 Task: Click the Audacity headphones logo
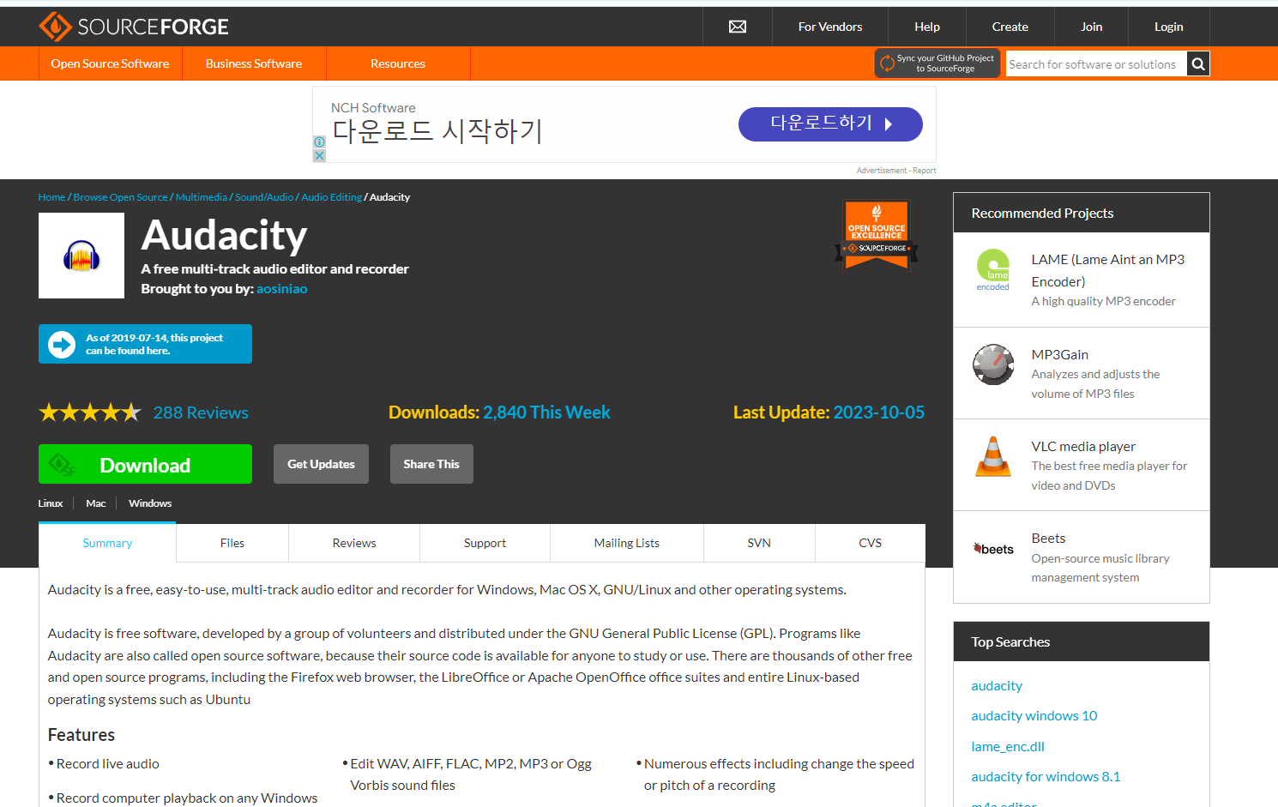click(x=81, y=255)
